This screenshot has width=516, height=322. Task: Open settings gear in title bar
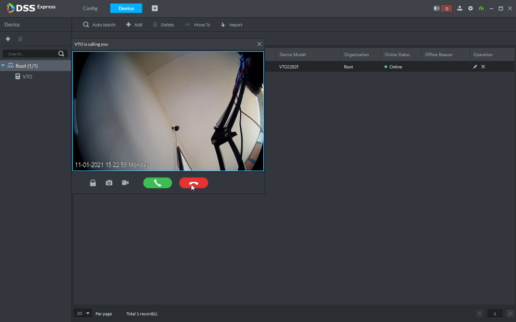pos(470,8)
